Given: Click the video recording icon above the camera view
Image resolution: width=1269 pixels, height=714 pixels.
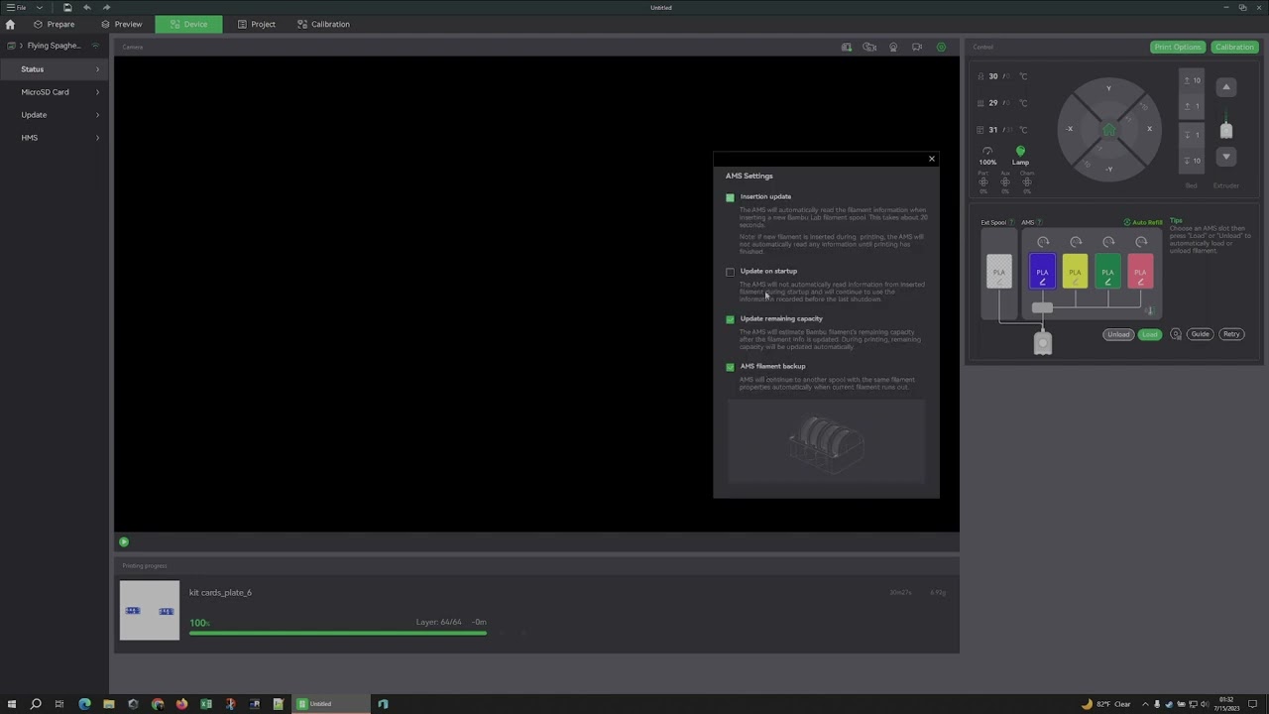Looking at the screenshot, I should click(893, 47).
